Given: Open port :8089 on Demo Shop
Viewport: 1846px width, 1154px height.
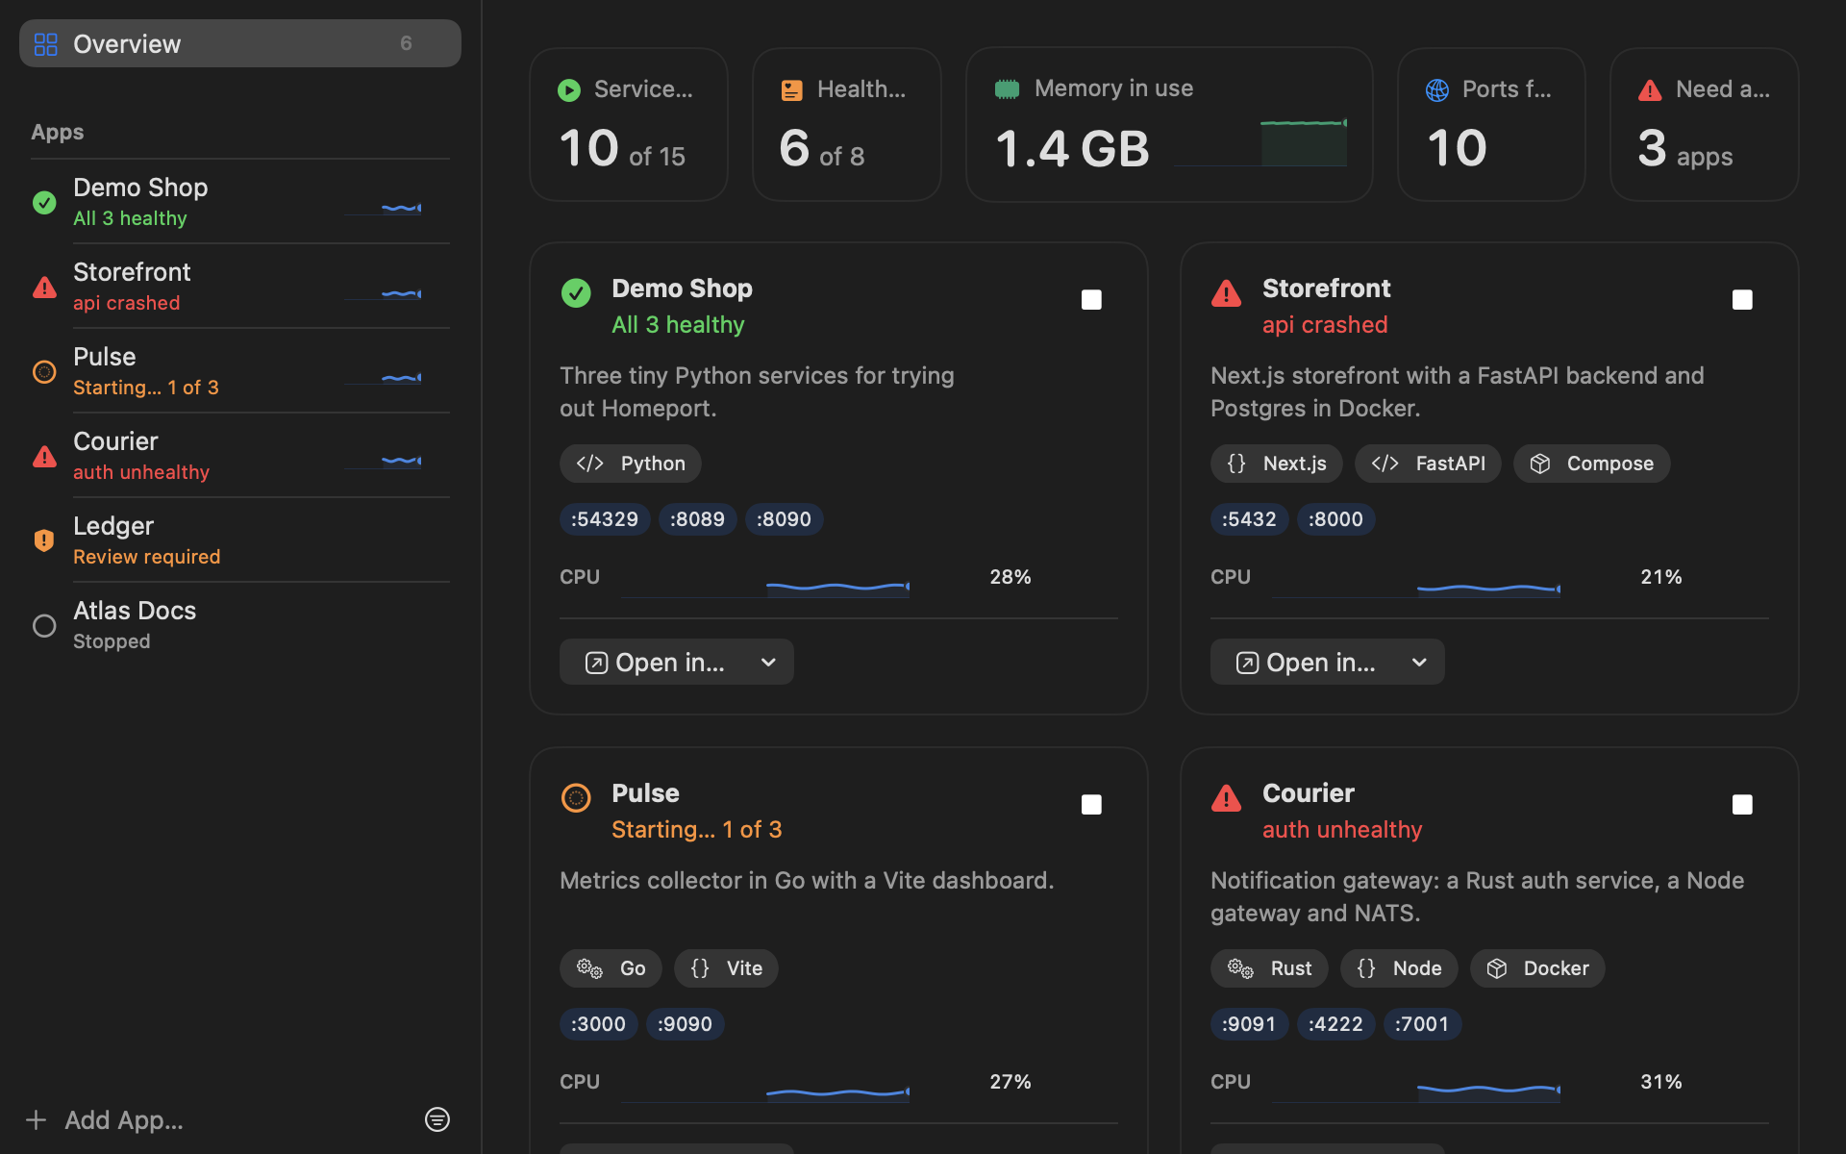Looking at the screenshot, I should click(x=697, y=519).
